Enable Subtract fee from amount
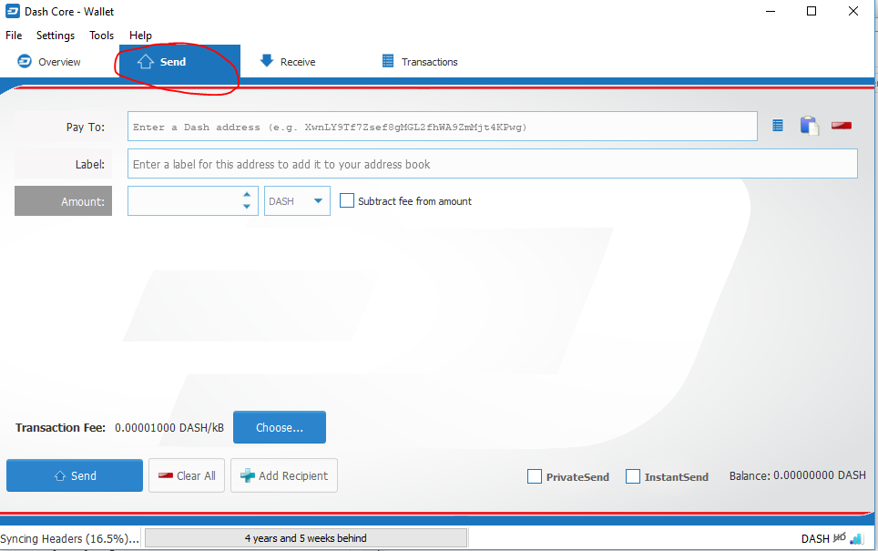Viewport: 878px width, 551px height. click(347, 200)
